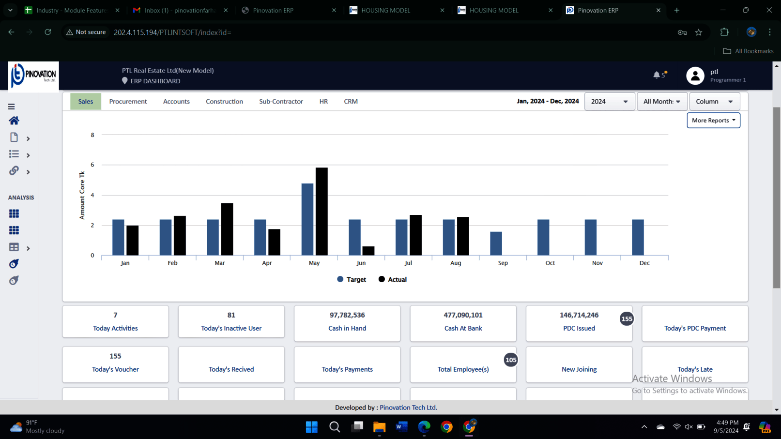The width and height of the screenshot is (781, 439).
Task: Open the hamburger menu icon
Action: (12, 106)
